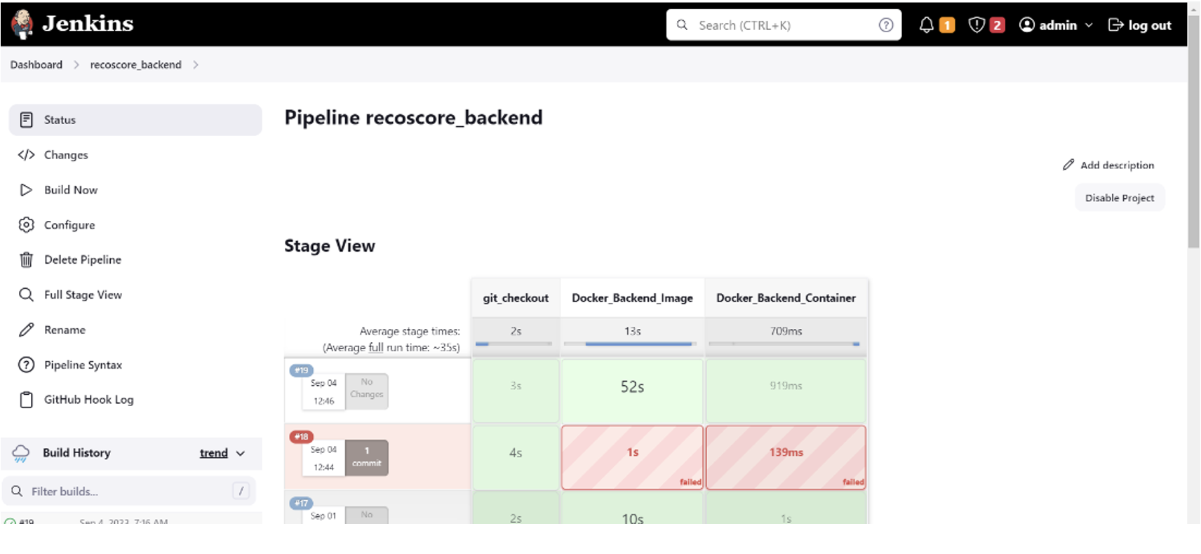Click the Rename pencil icon
1201x554 pixels.
[x=26, y=330]
